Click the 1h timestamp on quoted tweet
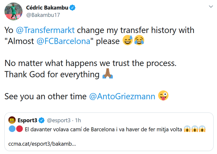Viewport: 217px width, 154px height. click(x=78, y=120)
